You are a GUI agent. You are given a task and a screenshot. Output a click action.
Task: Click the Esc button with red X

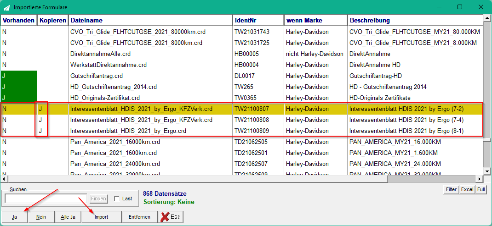(171, 217)
